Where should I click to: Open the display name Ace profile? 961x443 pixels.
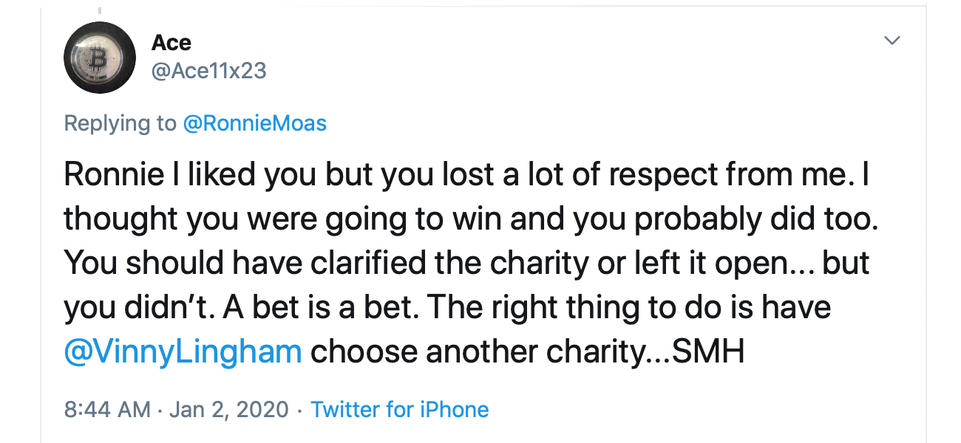[172, 43]
